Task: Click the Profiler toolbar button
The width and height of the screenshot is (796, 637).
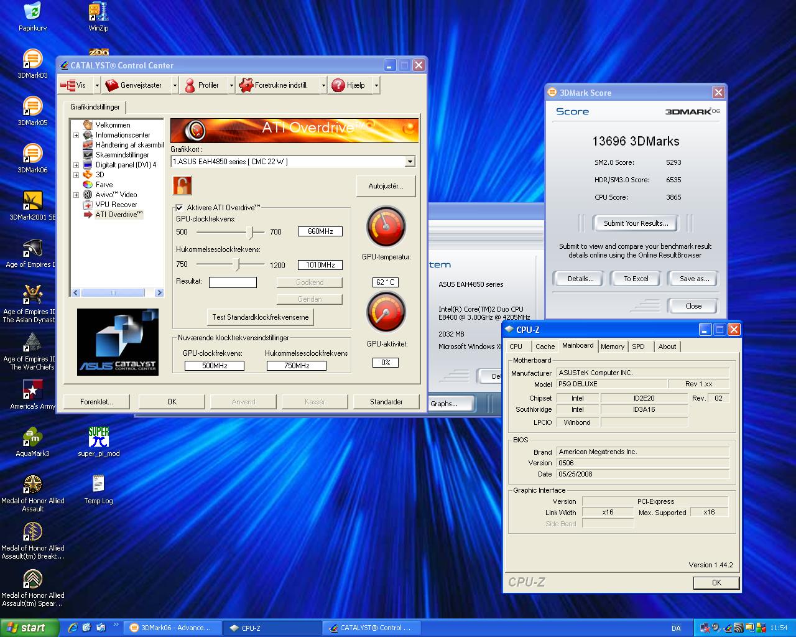Action: [x=202, y=85]
